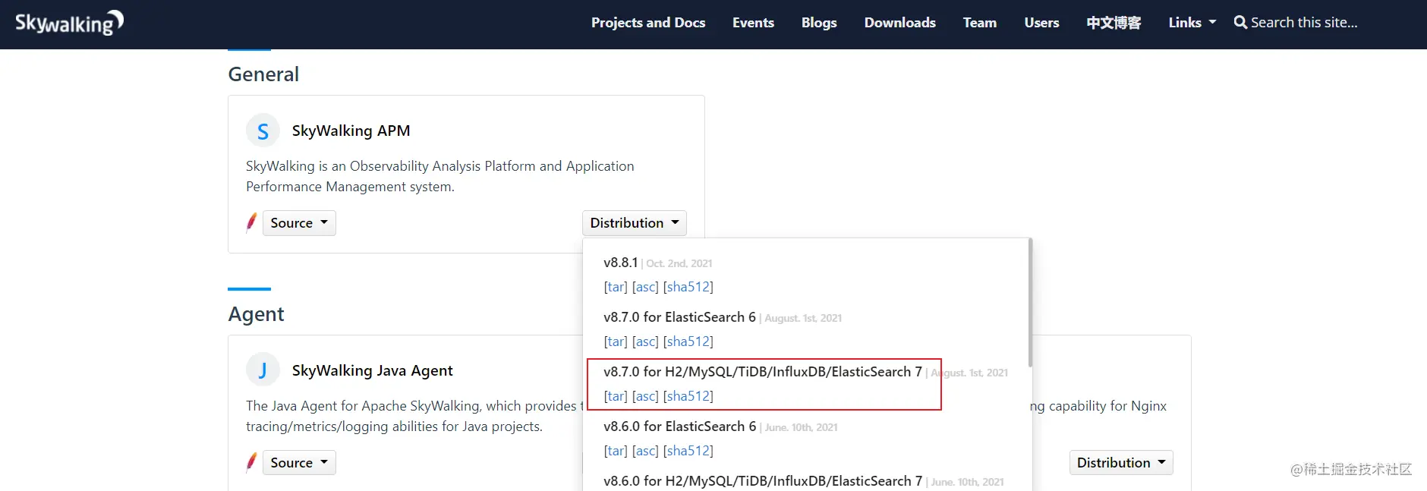Screen dimensions: 1427x491
Task: Open asc for v8.7.0 ElasticSearch 6
Action: tap(645, 341)
